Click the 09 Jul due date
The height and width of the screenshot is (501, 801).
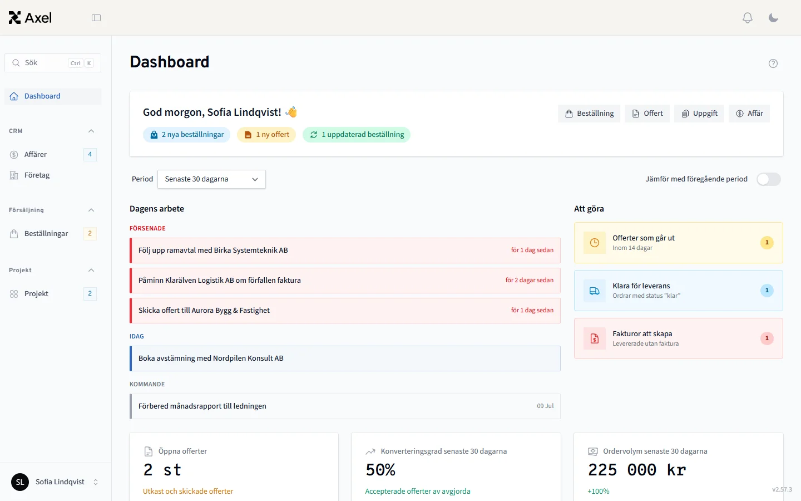click(545, 406)
